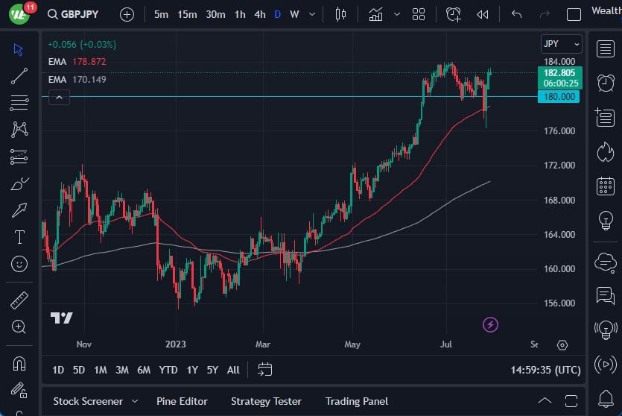The width and height of the screenshot is (622, 416).
Task: Toggle the lock all drawings icon
Action: point(19,391)
